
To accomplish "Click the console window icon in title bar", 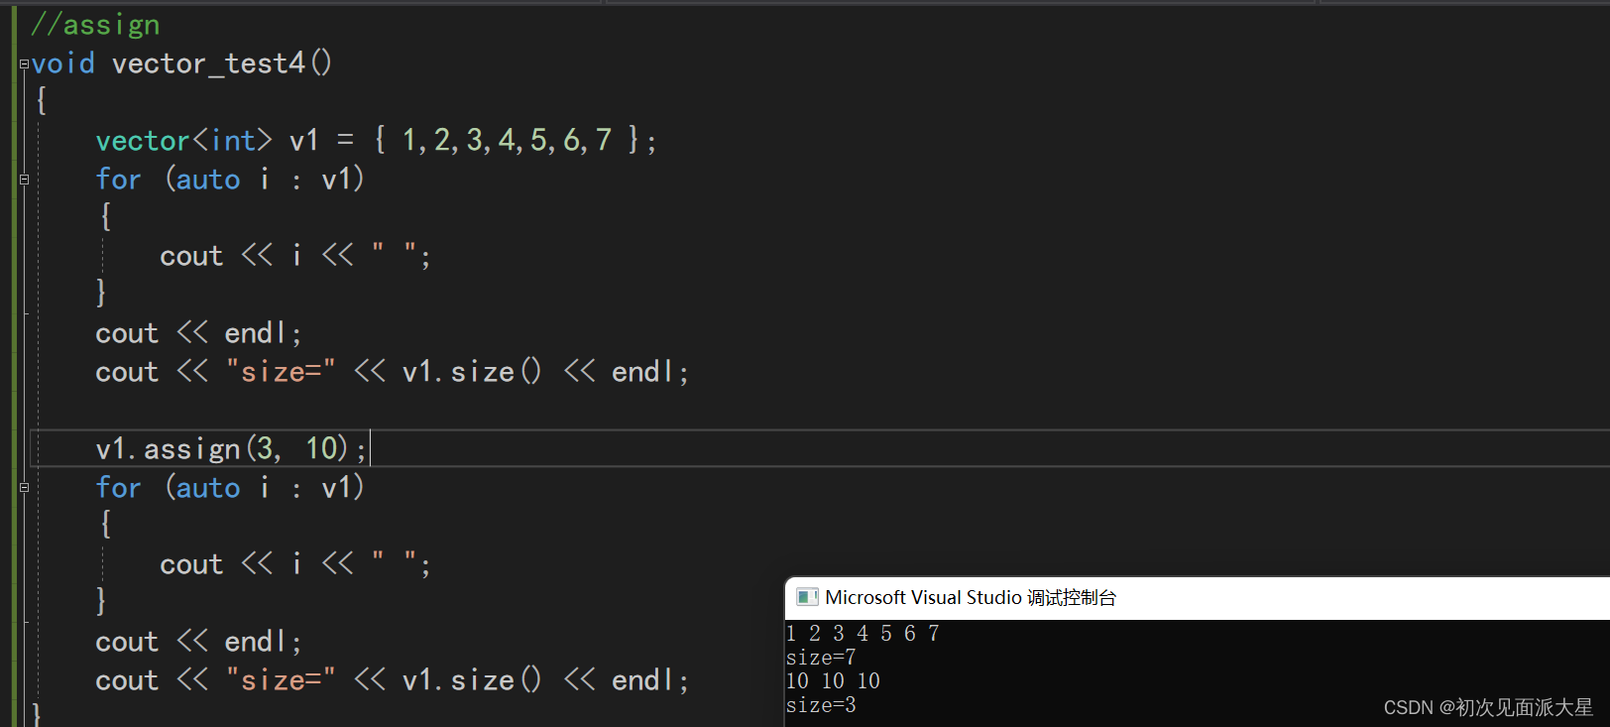I will pyautogui.click(x=807, y=597).
